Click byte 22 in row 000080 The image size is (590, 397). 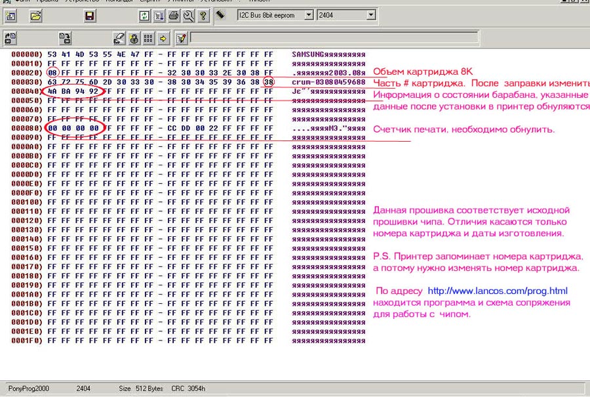click(213, 128)
